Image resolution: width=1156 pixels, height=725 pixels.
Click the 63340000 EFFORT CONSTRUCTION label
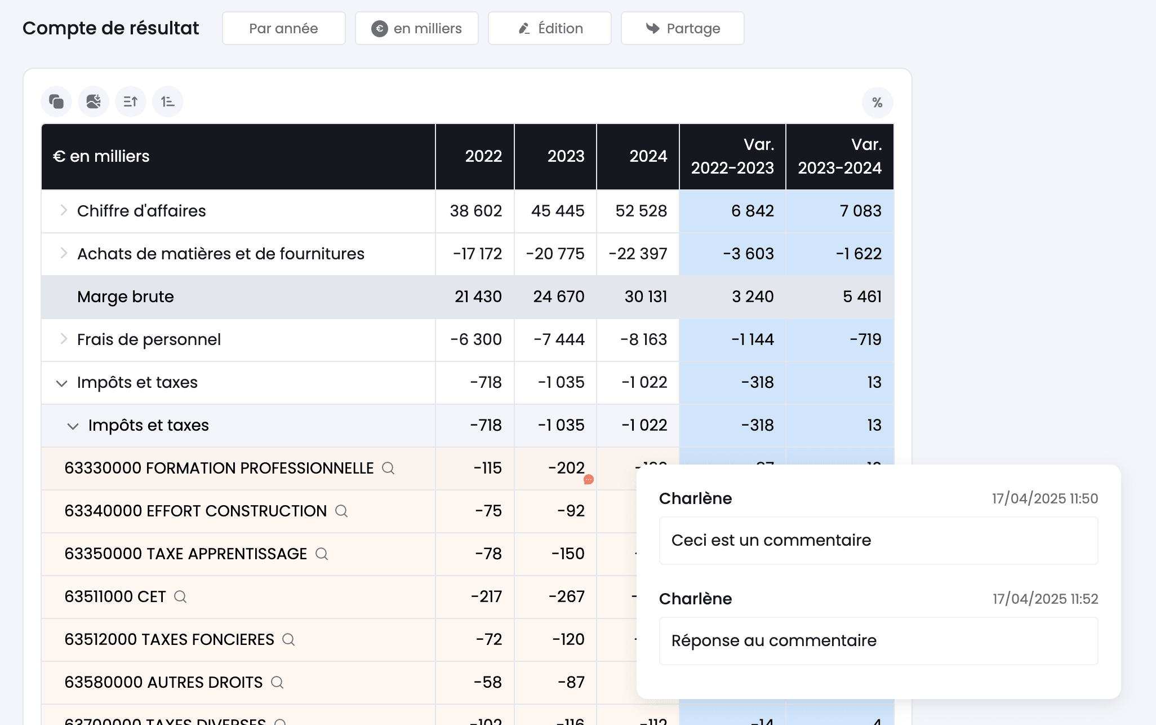[x=195, y=511]
